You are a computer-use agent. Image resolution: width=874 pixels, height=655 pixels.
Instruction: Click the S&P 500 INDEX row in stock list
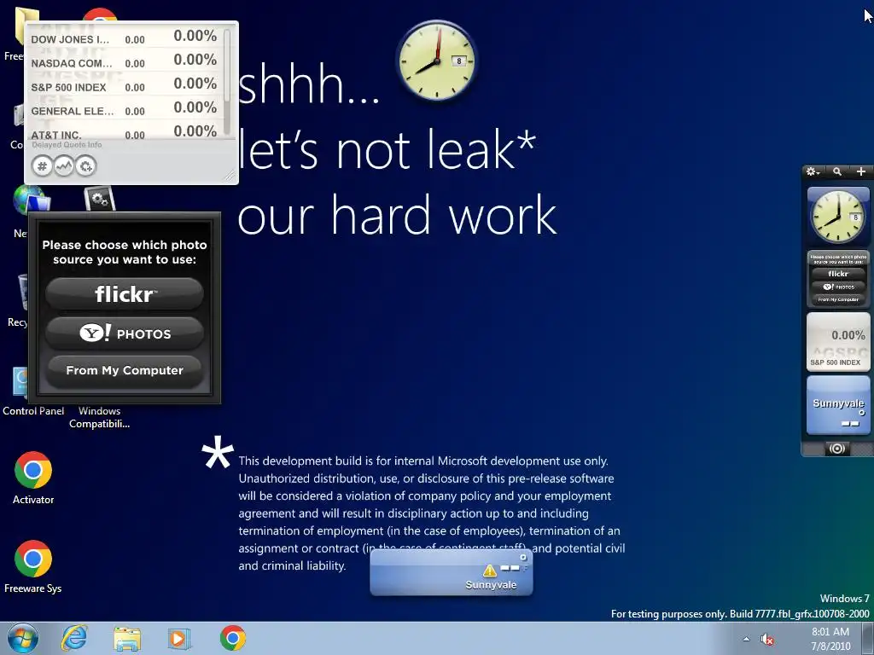(x=125, y=85)
